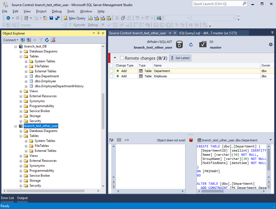276x209 pixels.
Task: Jump to next difference arrow in script pane
Action: point(269,186)
